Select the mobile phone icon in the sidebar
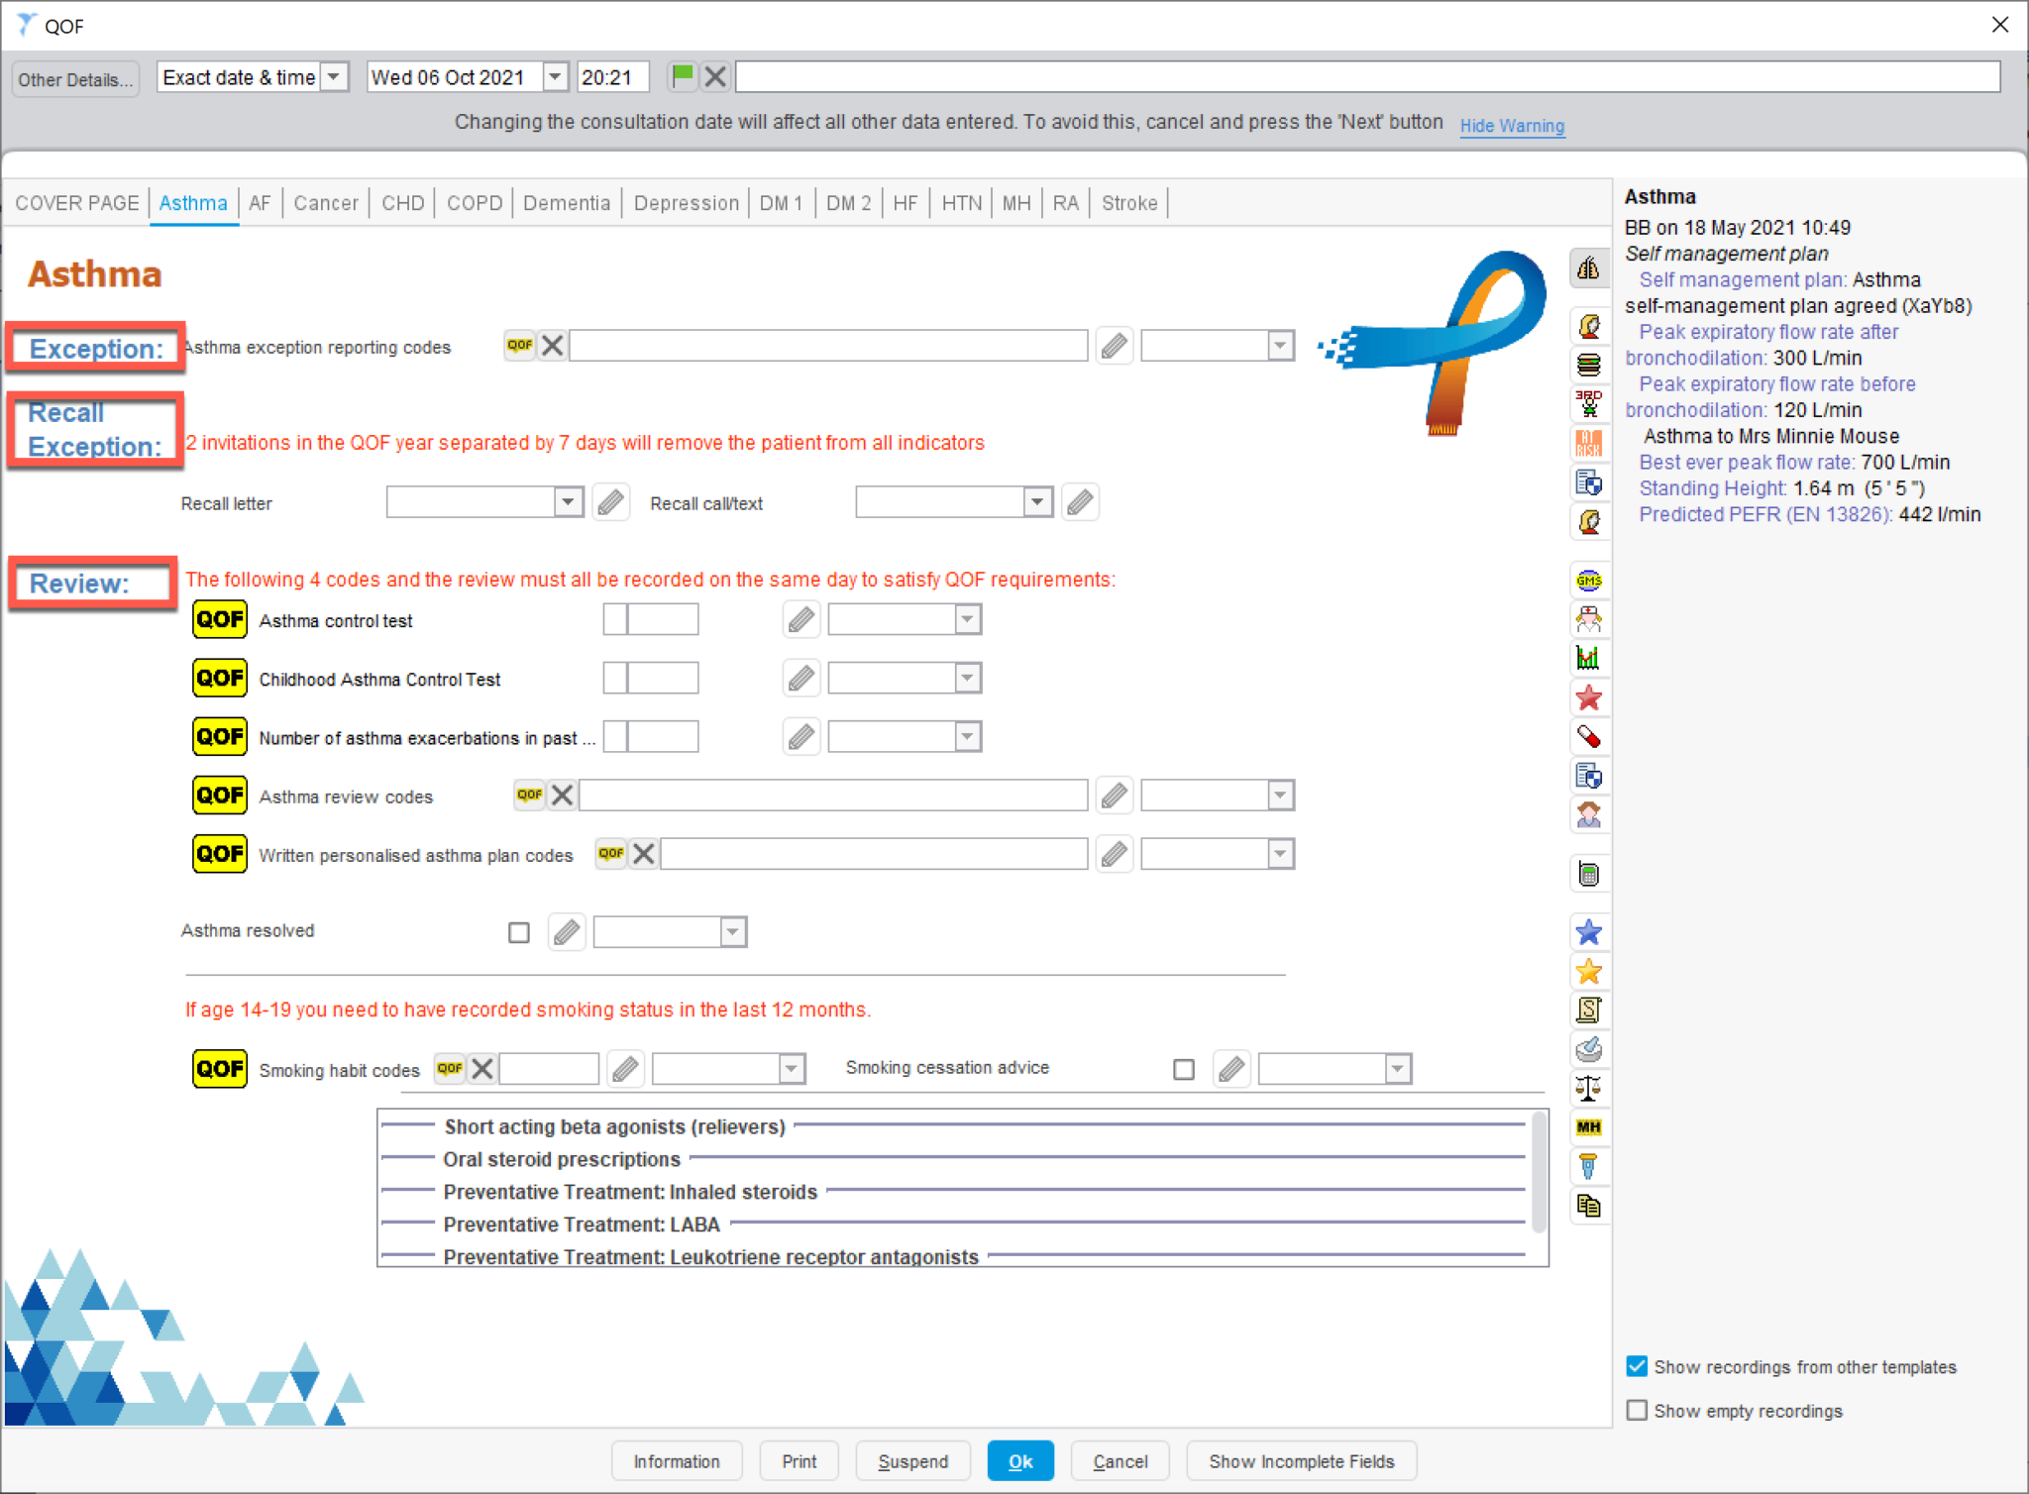Image resolution: width=2029 pixels, height=1494 pixels. pyautogui.click(x=1590, y=874)
